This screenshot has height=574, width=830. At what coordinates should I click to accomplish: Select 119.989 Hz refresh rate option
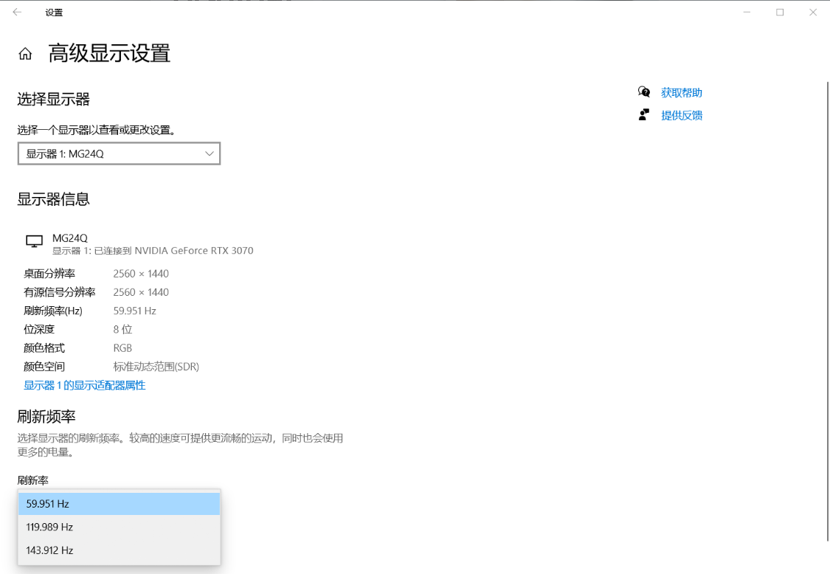(119, 527)
